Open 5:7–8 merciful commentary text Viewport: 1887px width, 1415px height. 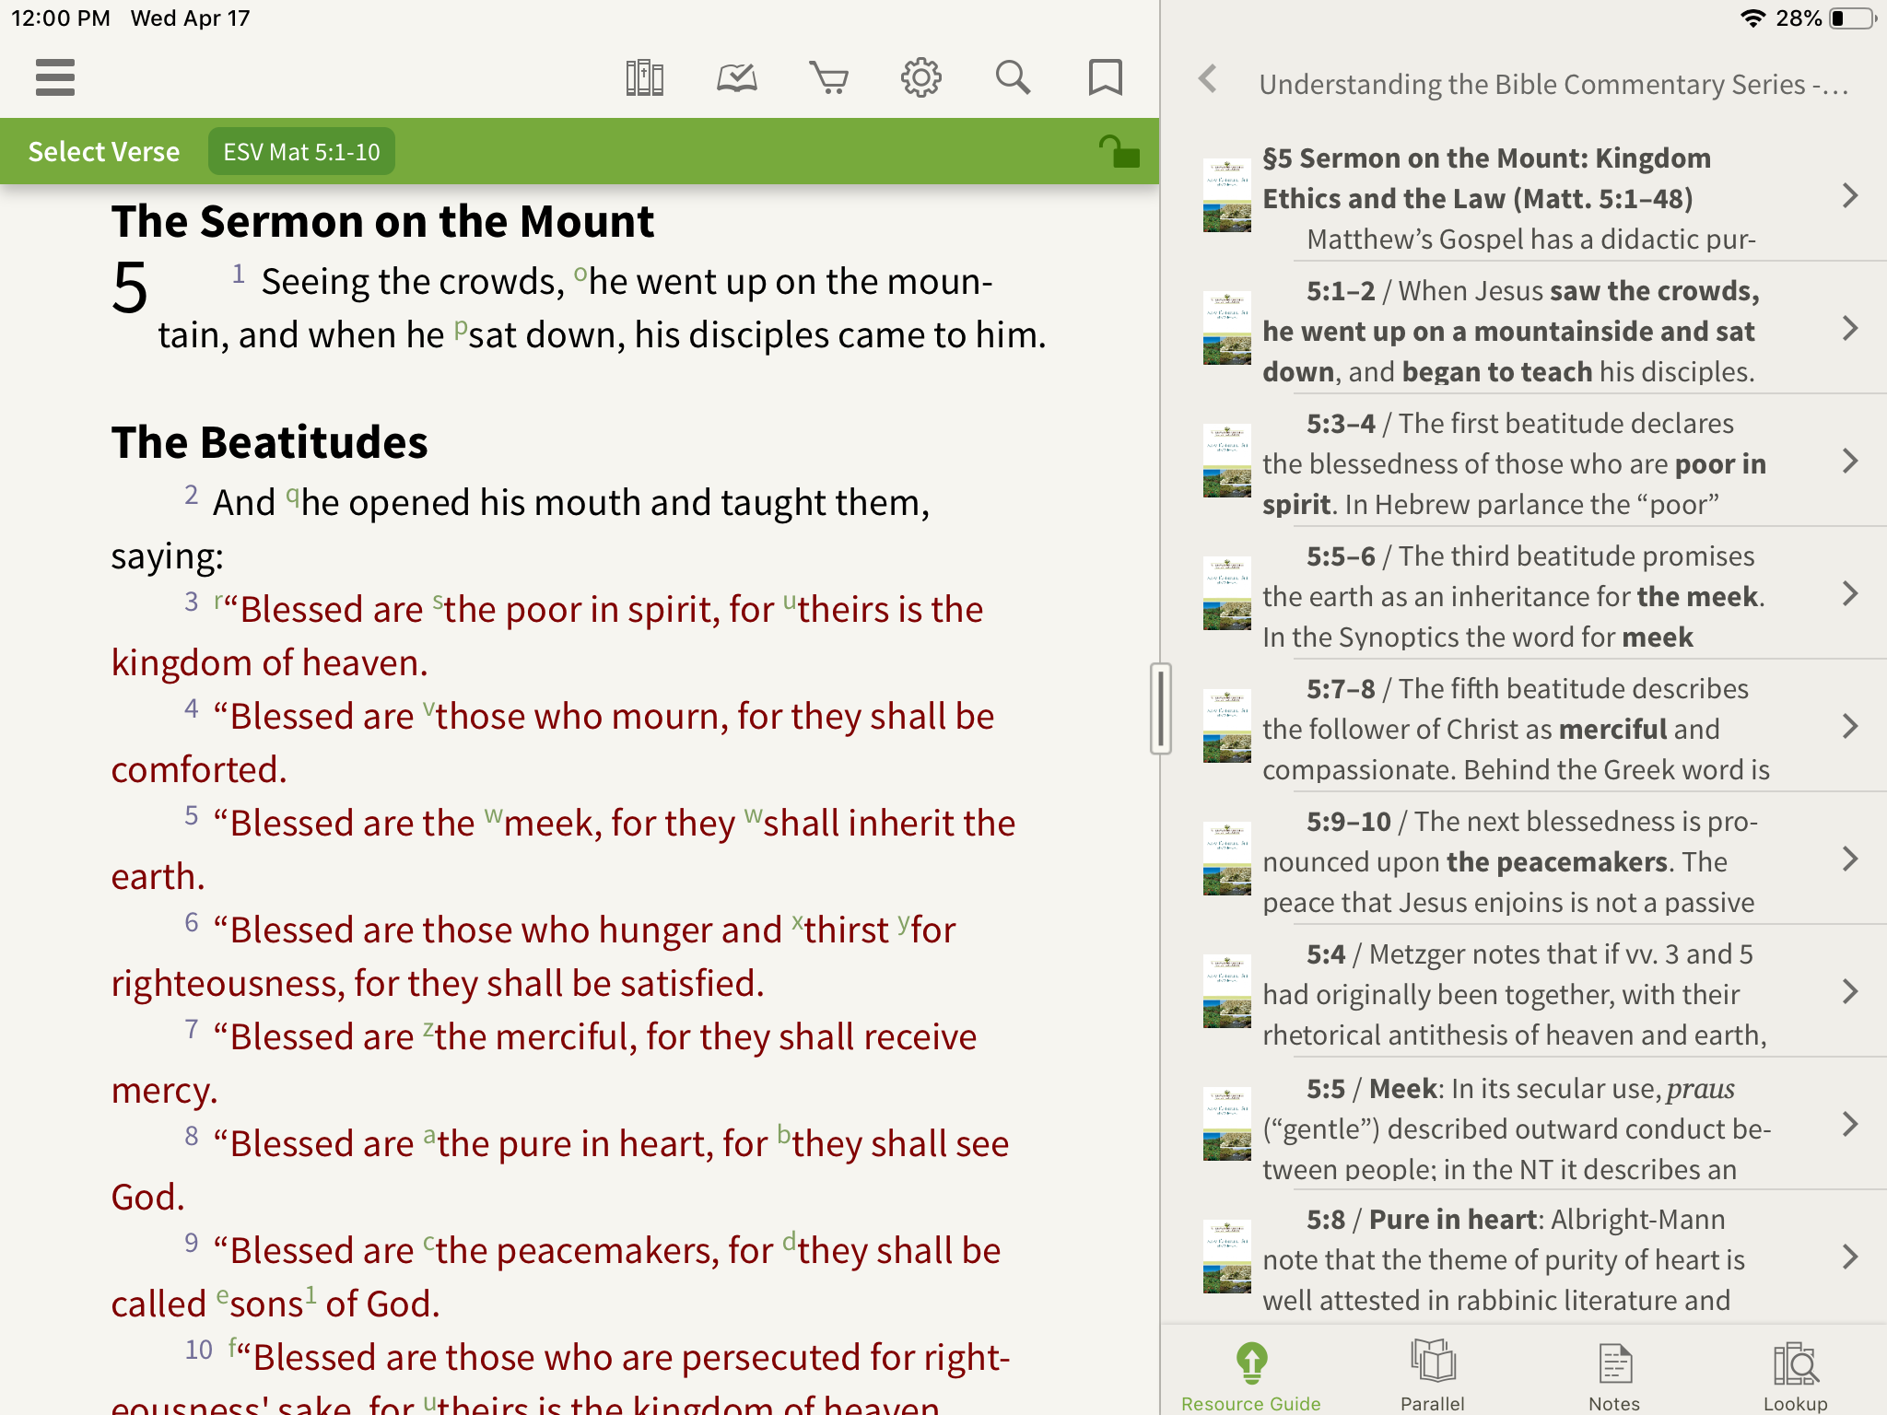tap(1517, 729)
